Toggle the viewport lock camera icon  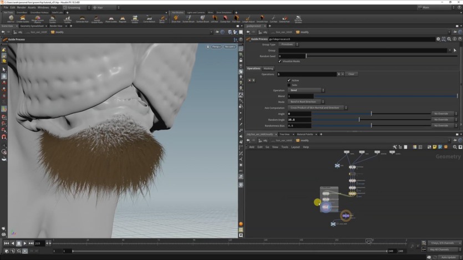(x=207, y=47)
